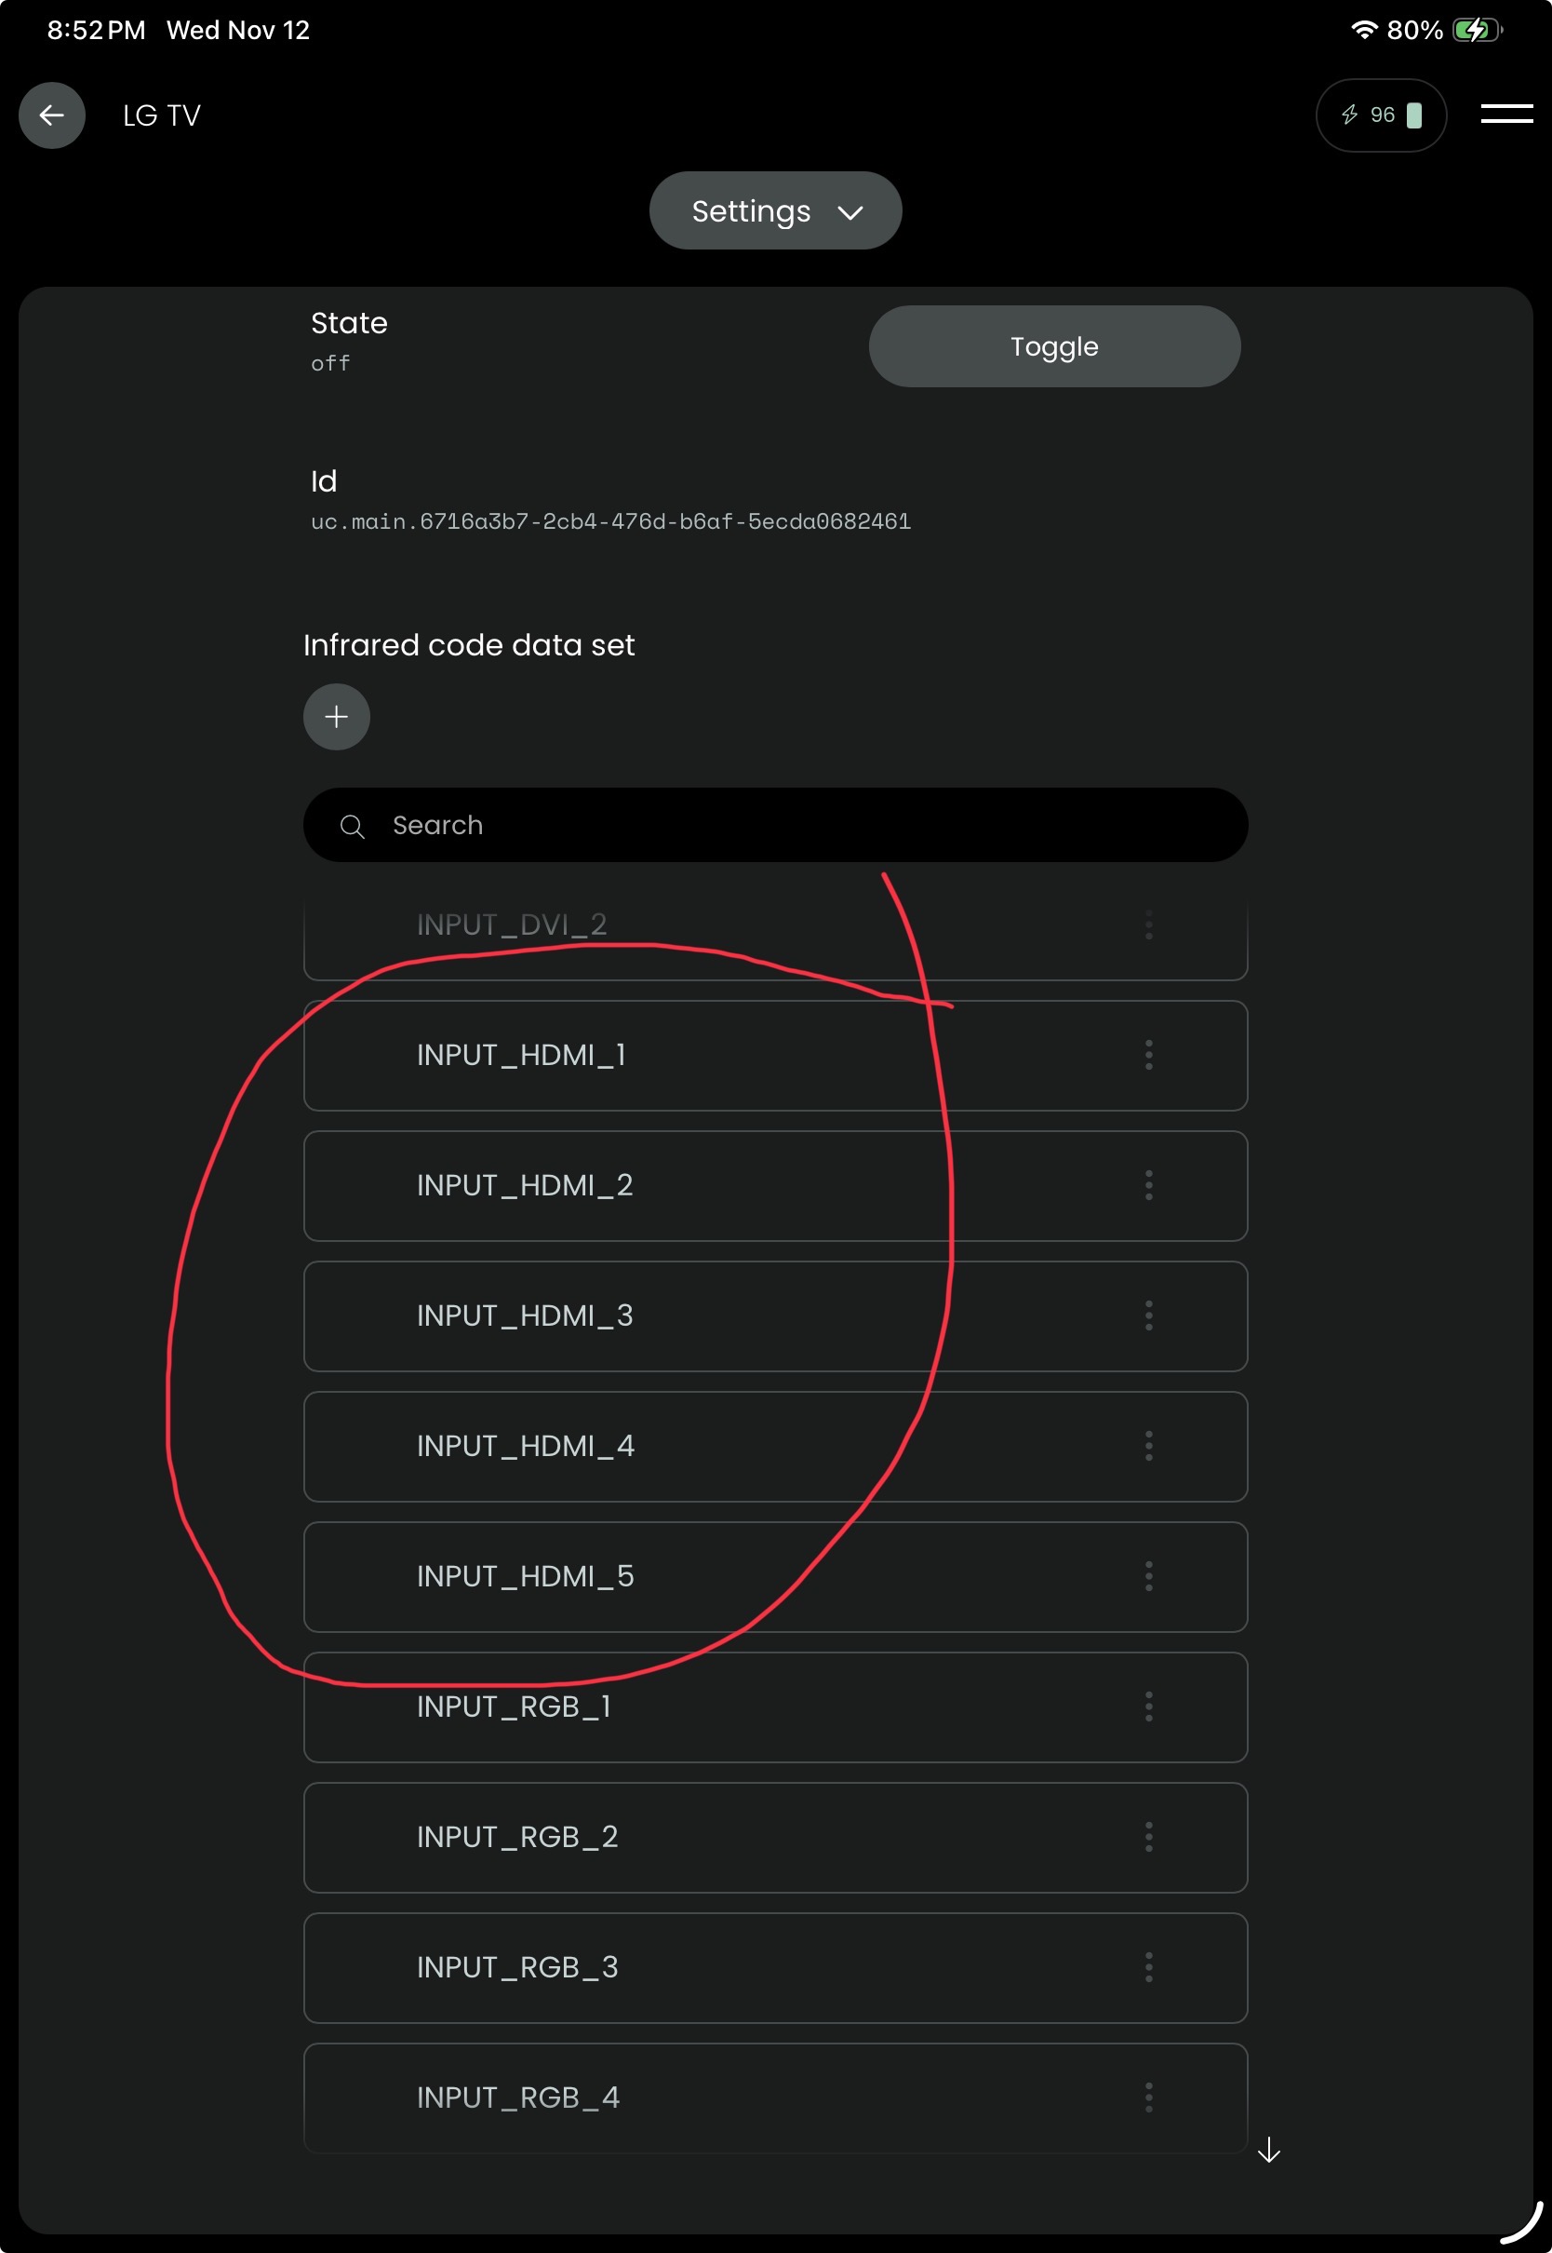This screenshot has height=2253, width=1552.
Task: Open the hamburger menu
Action: (1505, 115)
